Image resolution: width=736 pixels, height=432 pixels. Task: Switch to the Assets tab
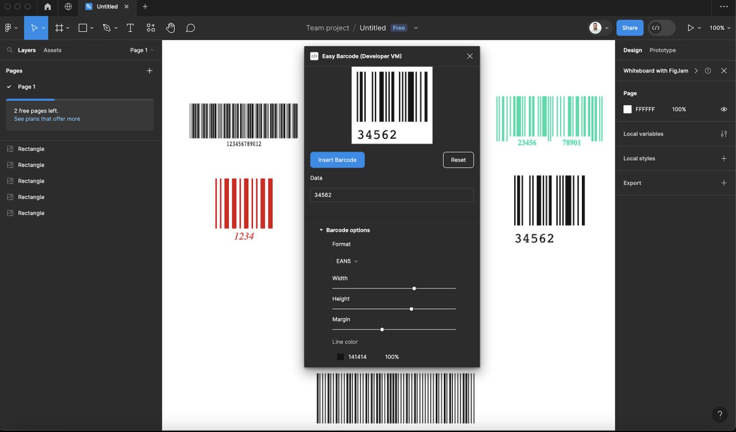52,50
